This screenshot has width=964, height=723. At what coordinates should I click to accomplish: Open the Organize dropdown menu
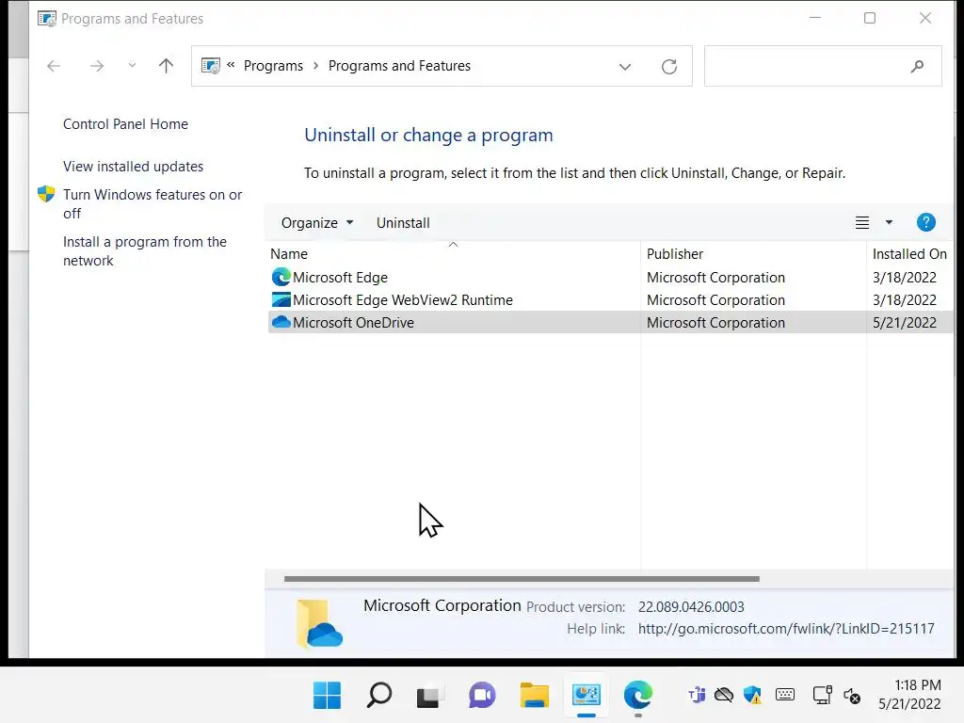click(316, 222)
